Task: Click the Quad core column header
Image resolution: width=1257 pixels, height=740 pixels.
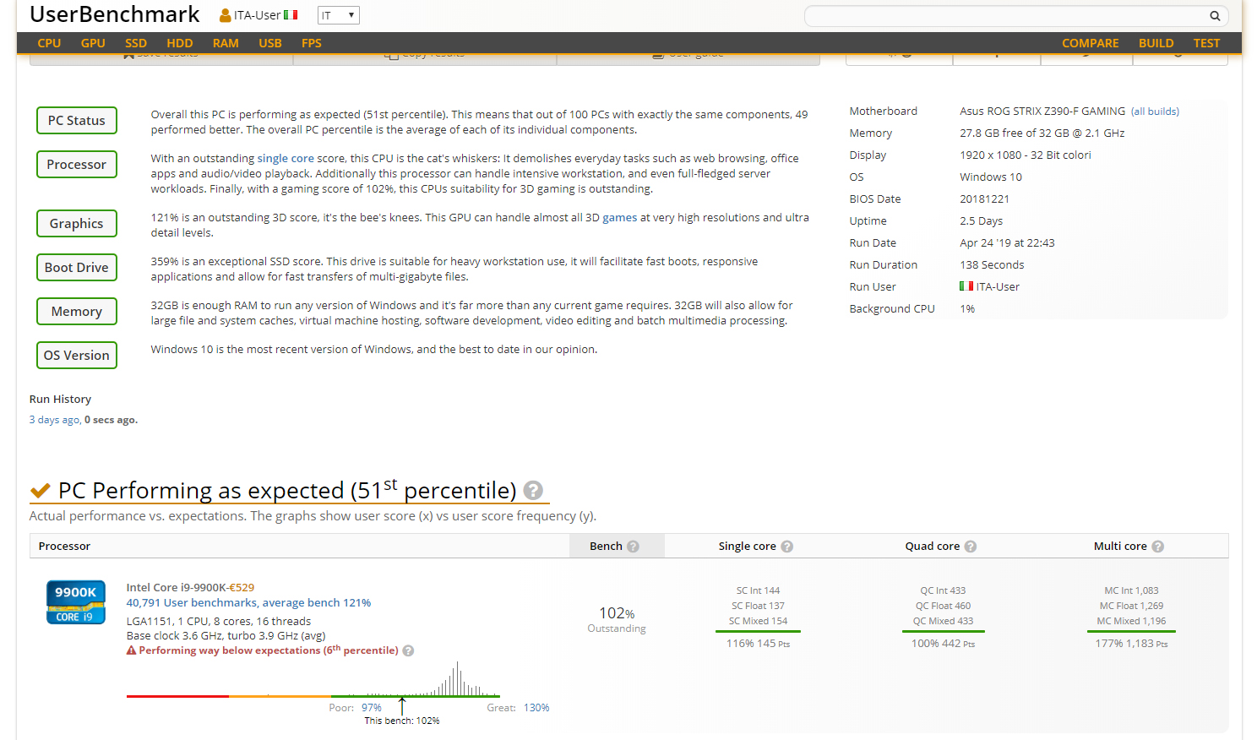Action: pos(933,547)
